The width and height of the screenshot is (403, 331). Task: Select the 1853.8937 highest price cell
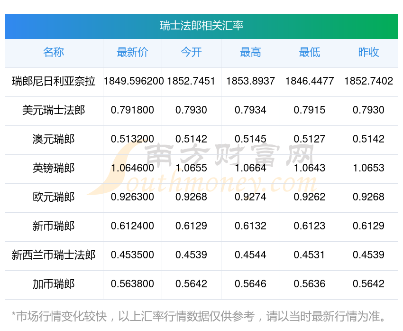[x=250, y=81]
